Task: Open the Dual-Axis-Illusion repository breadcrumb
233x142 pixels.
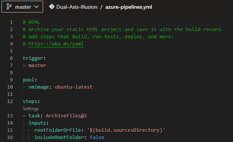Action: [77, 7]
